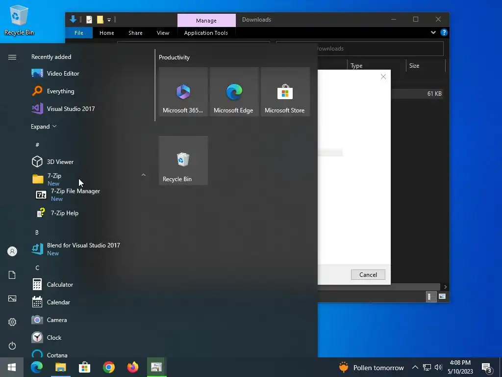Open the Start menu power options

pos(12,346)
